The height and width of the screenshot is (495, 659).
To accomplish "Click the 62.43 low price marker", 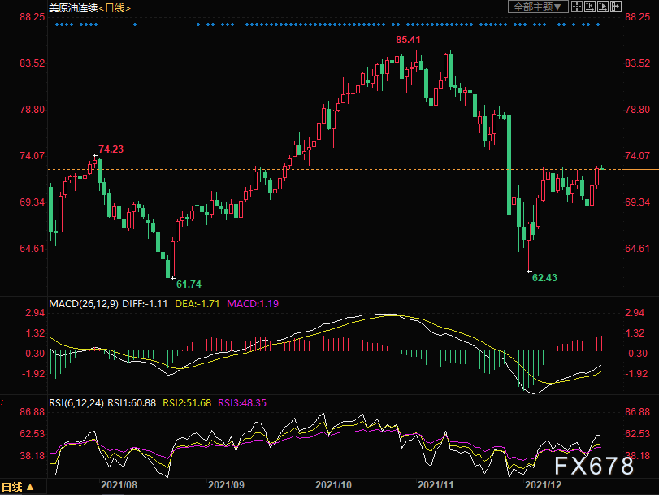I will (x=544, y=277).
